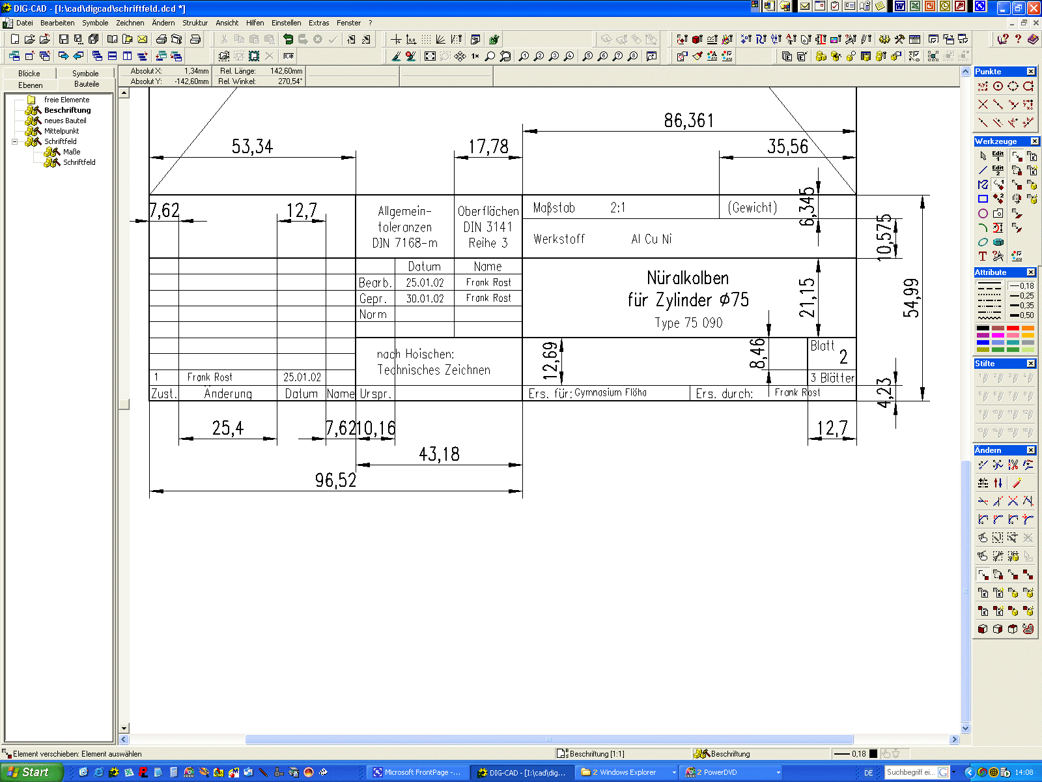1042x782 pixels.
Task: Choose the line drawing tool
Action: click(x=983, y=170)
